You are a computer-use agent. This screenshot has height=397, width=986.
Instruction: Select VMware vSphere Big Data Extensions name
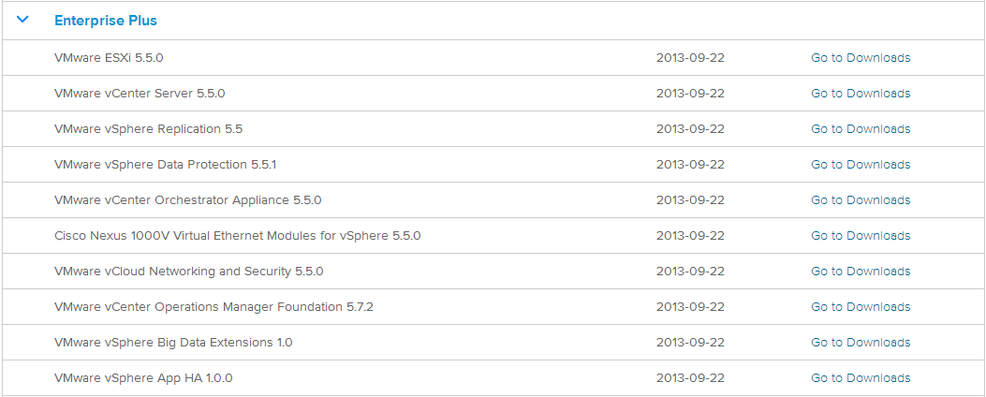pyautogui.click(x=173, y=343)
